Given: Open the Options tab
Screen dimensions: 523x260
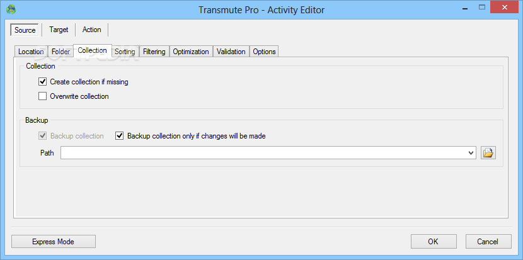Looking at the screenshot, I should 264,52.
